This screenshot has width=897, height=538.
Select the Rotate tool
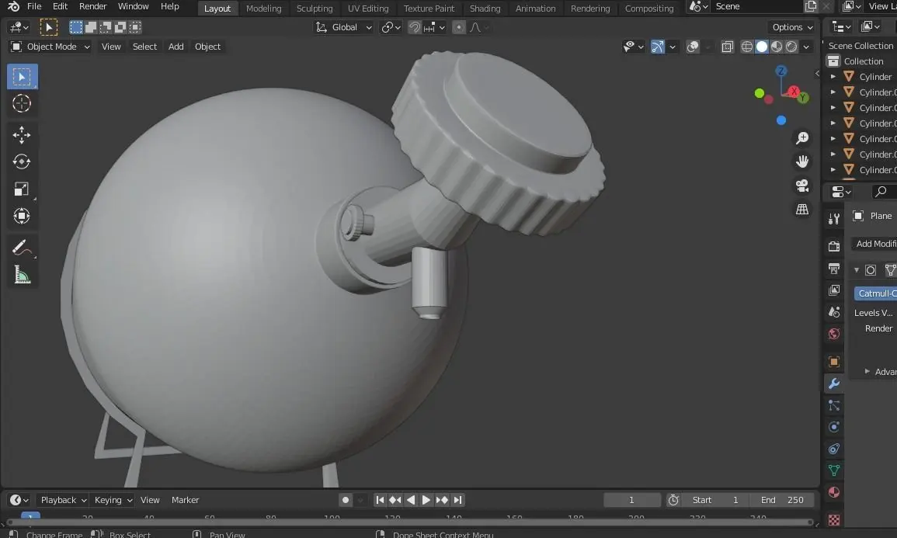point(22,161)
